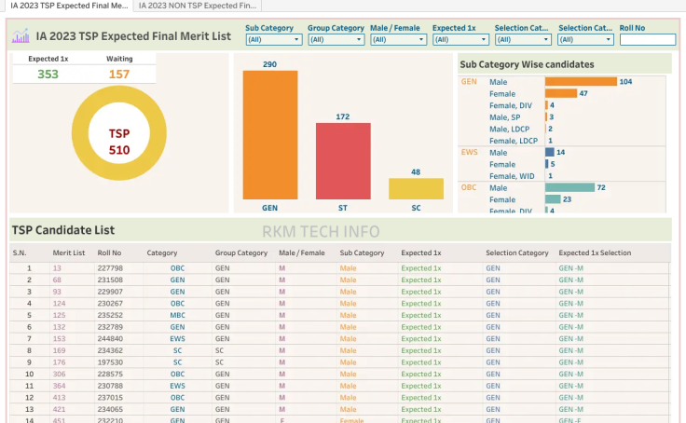Click the MBC category cell in row 5
The width and height of the screenshot is (686, 423).
coord(178,316)
